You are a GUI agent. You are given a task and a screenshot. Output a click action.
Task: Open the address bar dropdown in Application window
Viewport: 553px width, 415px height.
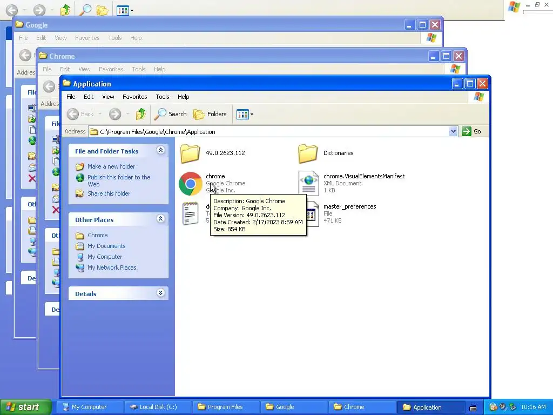(x=453, y=132)
